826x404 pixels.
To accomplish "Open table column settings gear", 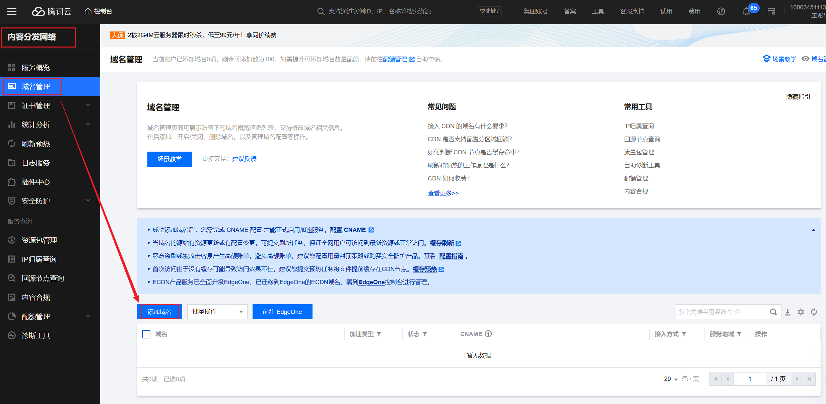I will click(x=801, y=312).
